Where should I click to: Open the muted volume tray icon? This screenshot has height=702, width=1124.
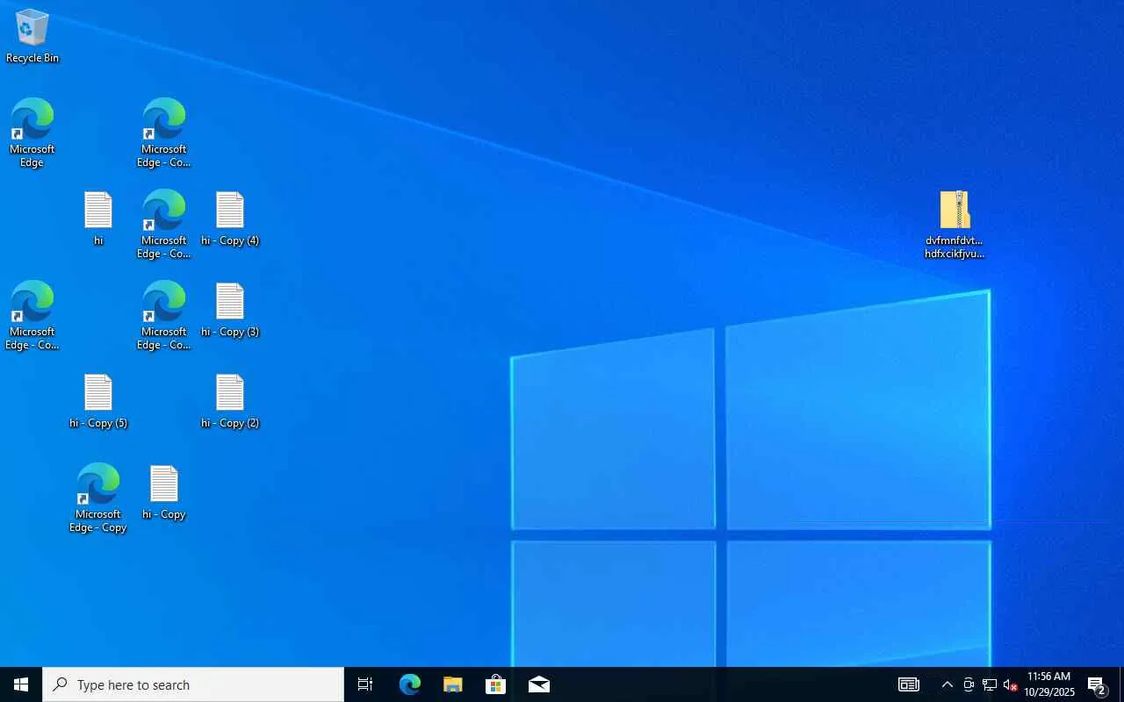tap(1010, 684)
